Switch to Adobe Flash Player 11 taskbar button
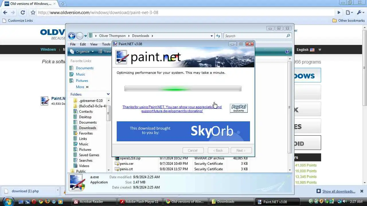Viewport: 367px width, 206px height. 140,202
